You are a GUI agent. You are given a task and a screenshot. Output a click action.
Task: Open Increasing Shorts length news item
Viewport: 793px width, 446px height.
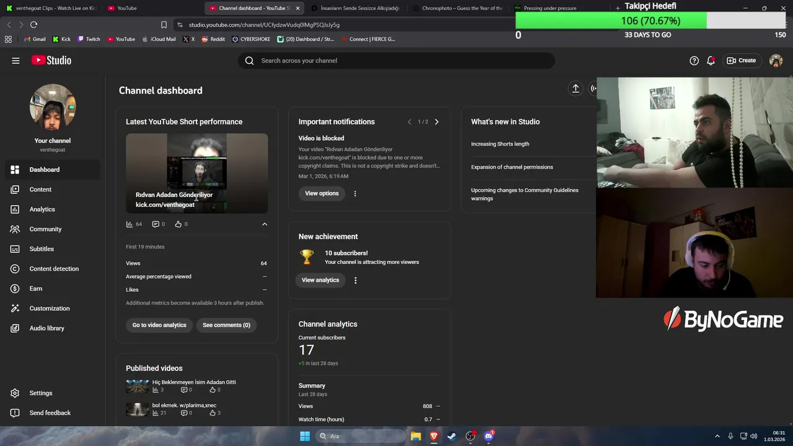click(500, 144)
